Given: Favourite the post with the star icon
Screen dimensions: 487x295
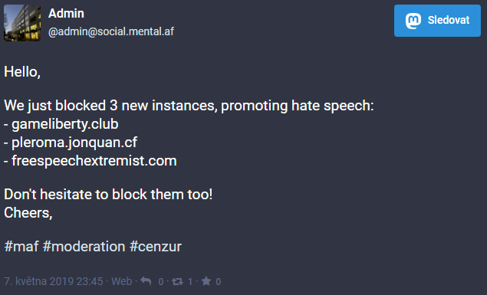Looking at the screenshot, I should tap(206, 281).
